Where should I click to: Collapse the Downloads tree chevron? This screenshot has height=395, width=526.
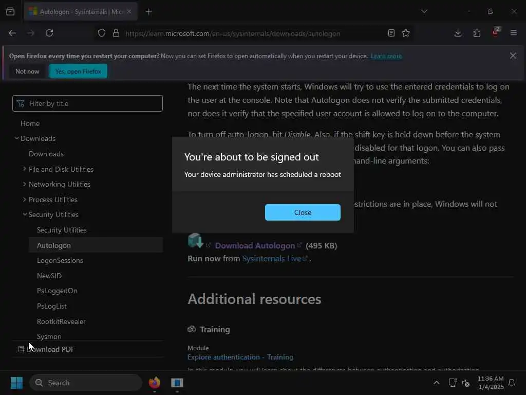[x=16, y=138]
